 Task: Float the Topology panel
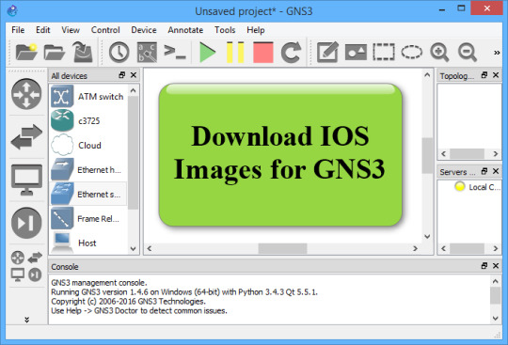point(484,75)
